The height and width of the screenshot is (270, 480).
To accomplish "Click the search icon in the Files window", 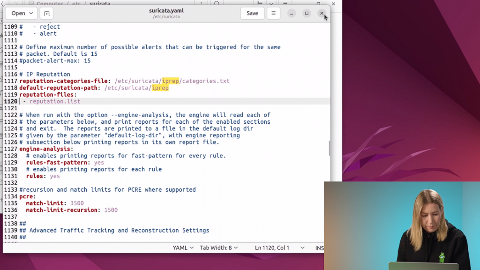I will pyautogui.click(x=217, y=3).
